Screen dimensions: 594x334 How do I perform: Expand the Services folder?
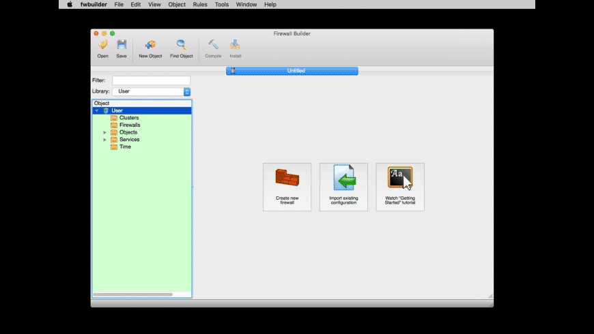coord(105,140)
